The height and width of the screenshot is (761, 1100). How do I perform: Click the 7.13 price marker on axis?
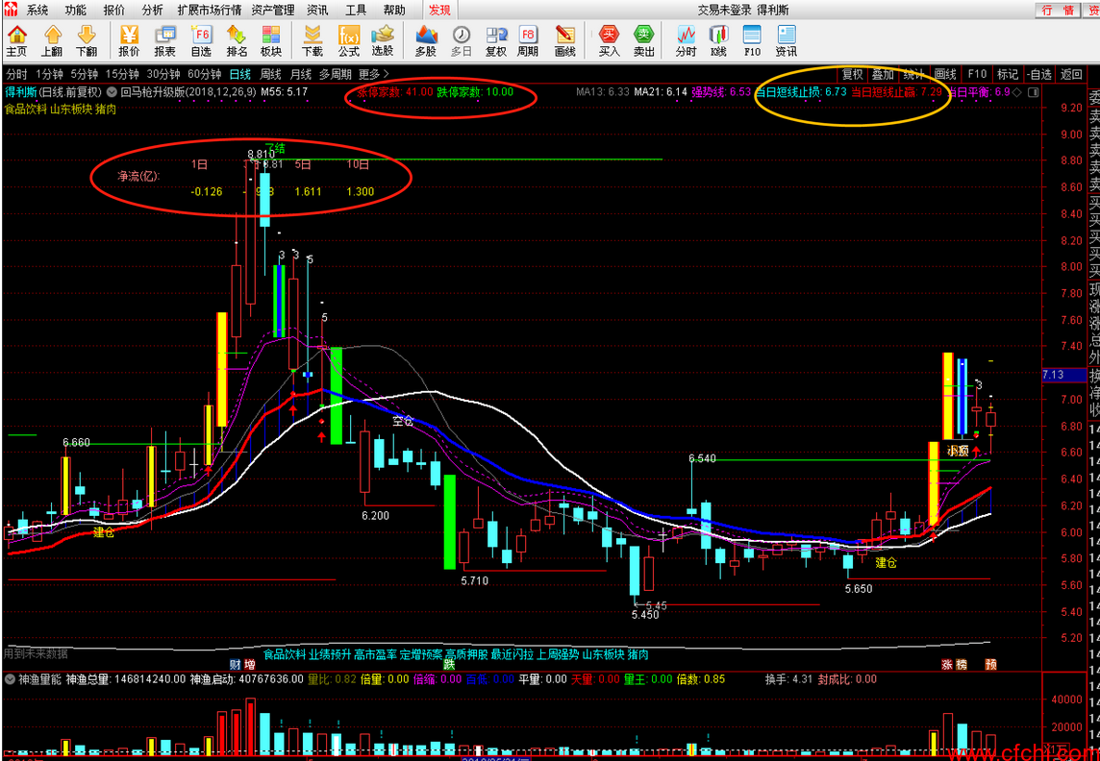pyautogui.click(x=1062, y=375)
